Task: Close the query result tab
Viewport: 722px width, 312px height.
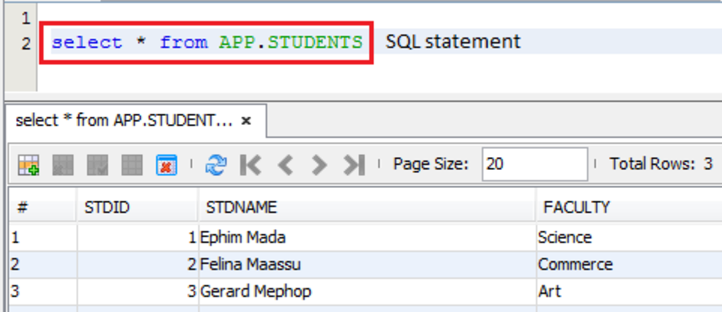Action: 245,121
